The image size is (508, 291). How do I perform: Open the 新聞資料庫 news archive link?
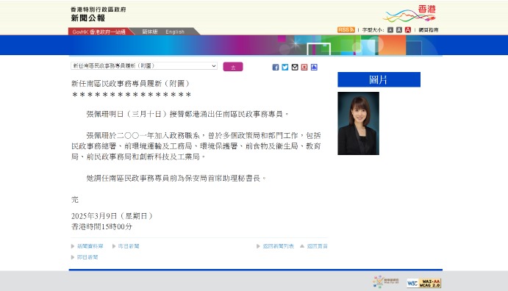90,246
